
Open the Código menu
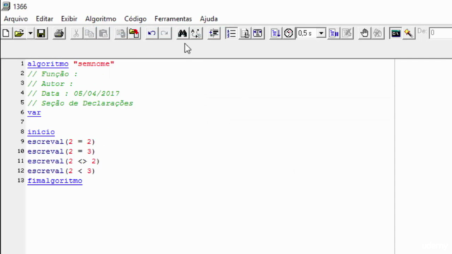[x=135, y=19]
